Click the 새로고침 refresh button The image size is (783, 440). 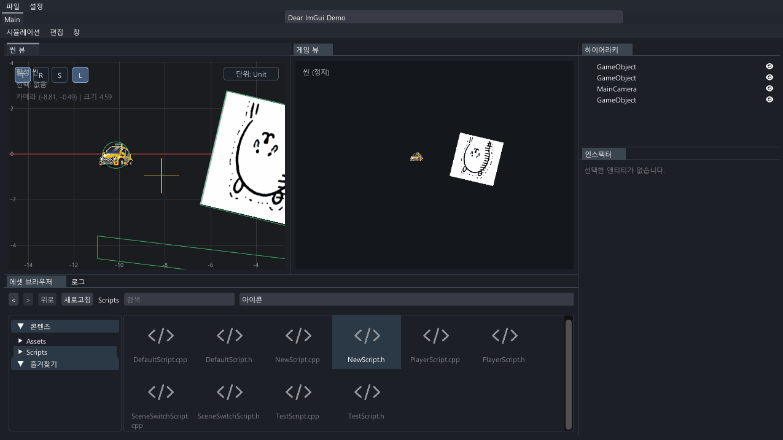pyautogui.click(x=77, y=299)
